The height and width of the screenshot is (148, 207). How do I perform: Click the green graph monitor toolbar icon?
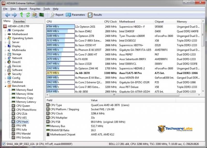pos(41,15)
